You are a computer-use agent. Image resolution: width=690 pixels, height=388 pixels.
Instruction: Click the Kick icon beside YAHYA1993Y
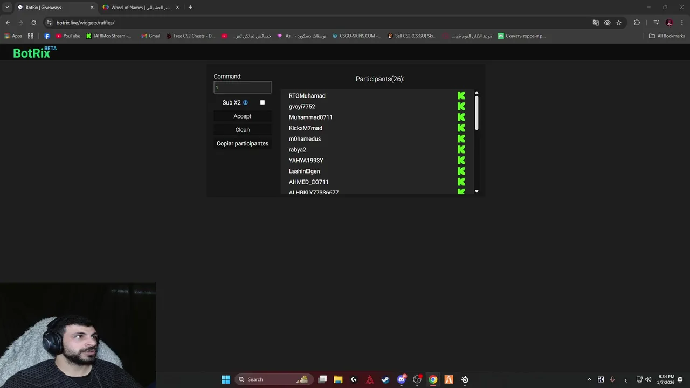[x=461, y=160]
